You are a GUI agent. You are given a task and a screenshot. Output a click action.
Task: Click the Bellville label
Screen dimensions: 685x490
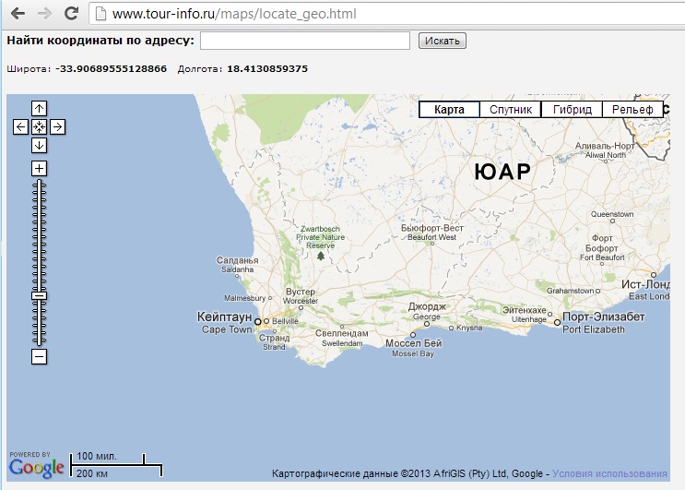click(285, 321)
